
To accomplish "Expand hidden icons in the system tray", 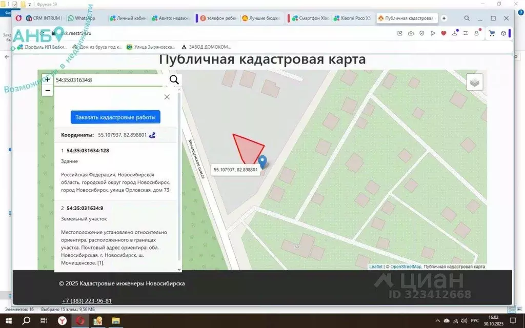I will coord(439,320).
